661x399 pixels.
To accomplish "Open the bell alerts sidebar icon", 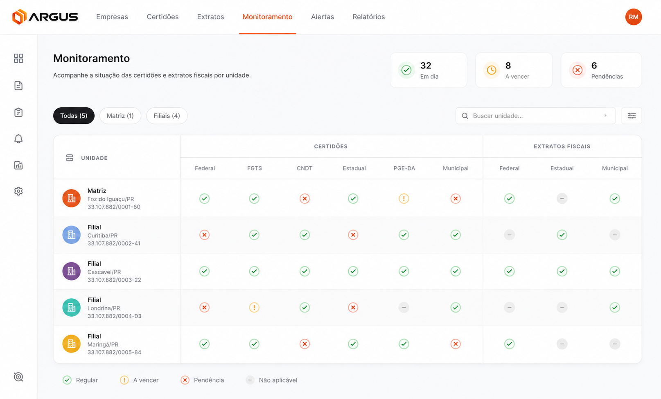I will coord(18,139).
